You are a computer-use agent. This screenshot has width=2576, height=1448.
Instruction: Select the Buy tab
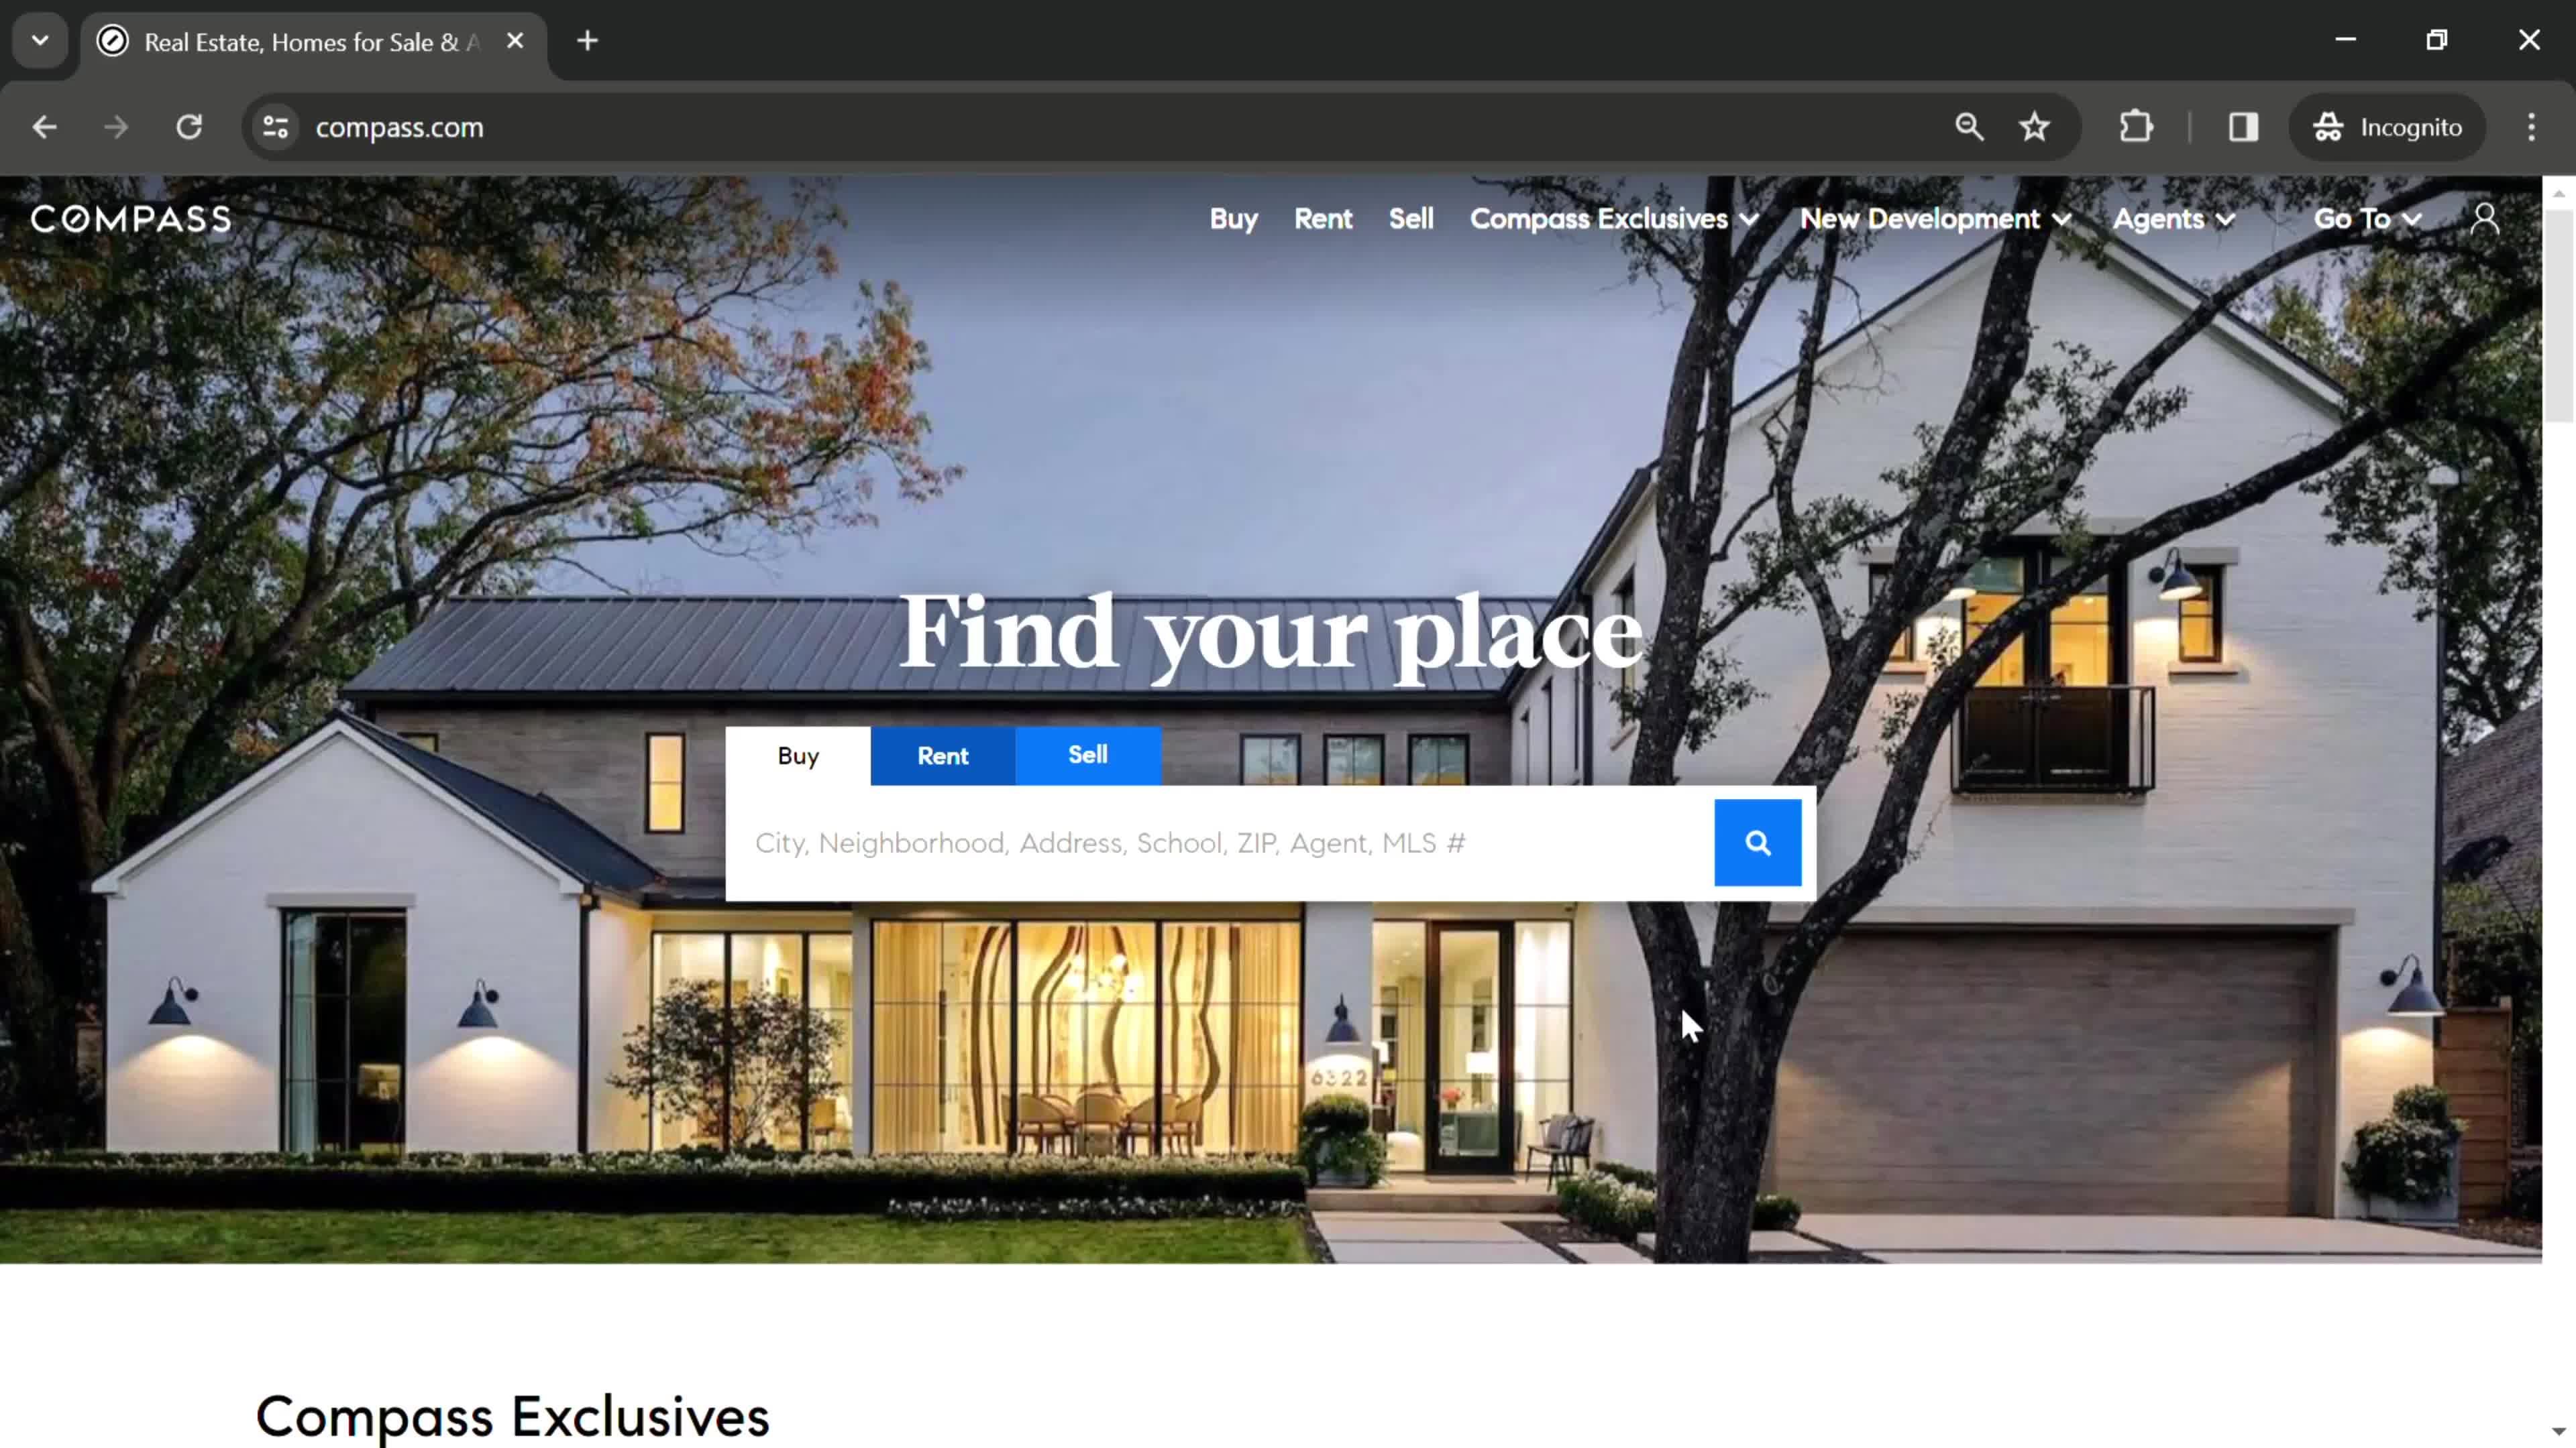click(798, 755)
